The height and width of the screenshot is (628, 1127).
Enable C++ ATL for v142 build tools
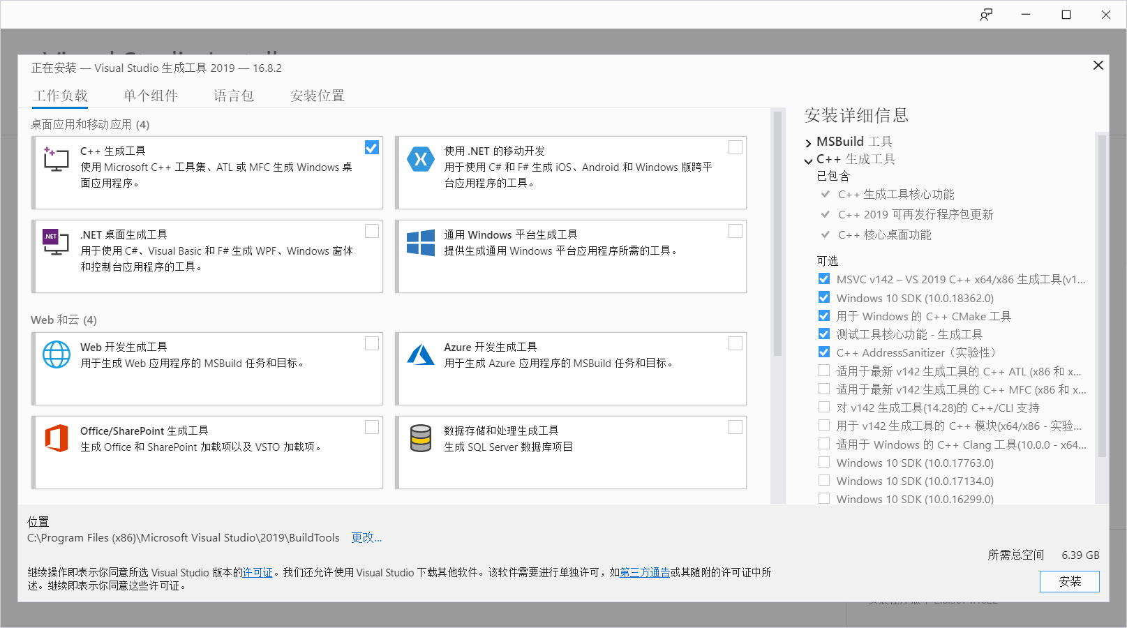coord(824,371)
